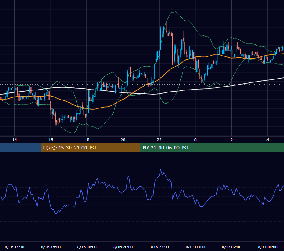Click the 18 hour axis label

click(x=87, y=140)
